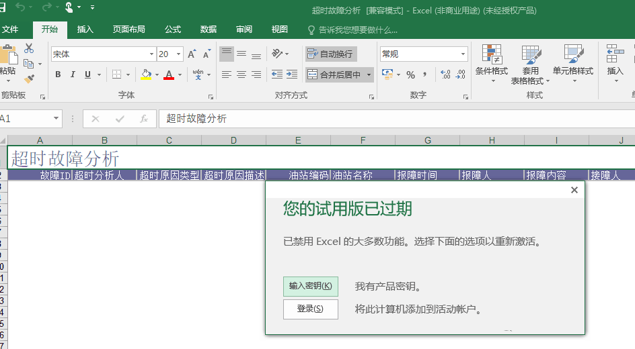Increase font size with large A
The image size is (635, 349).
[192, 54]
